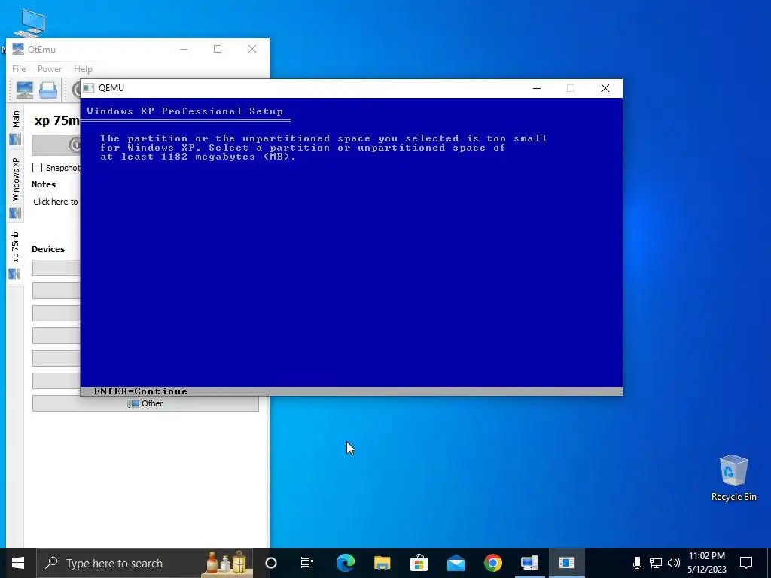Select the xp 75mb vertical tab
This screenshot has width=771, height=578.
pyautogui.click(x=15, y=255)
